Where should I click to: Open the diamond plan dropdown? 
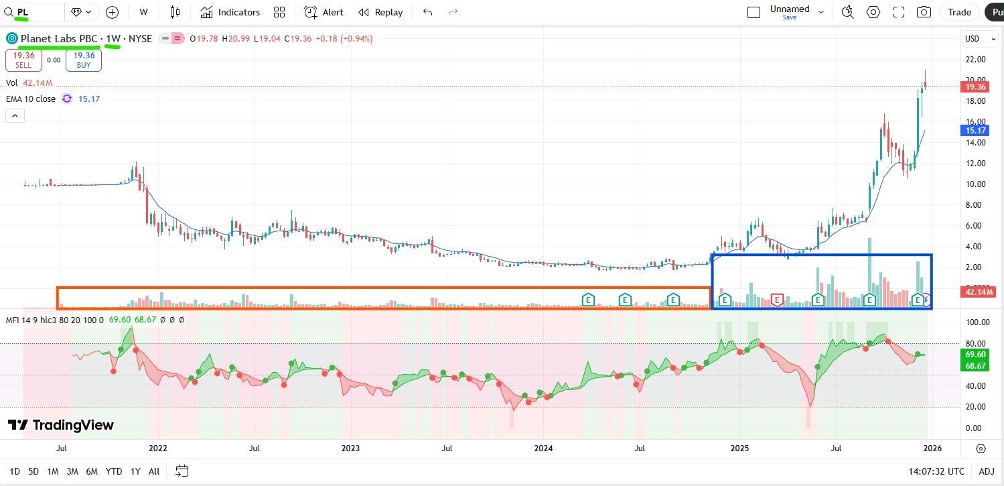coord(82,12)
